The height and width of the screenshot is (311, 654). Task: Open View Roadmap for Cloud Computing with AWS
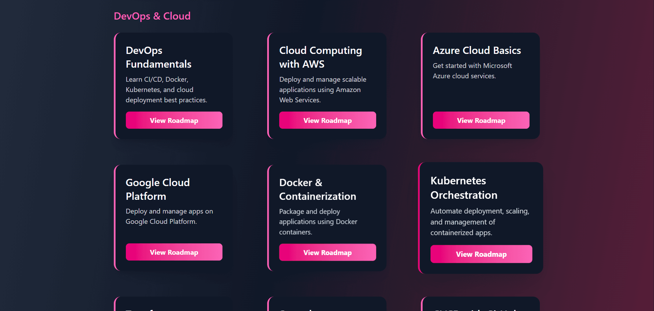pyautogui.click(x=327, y=120)
